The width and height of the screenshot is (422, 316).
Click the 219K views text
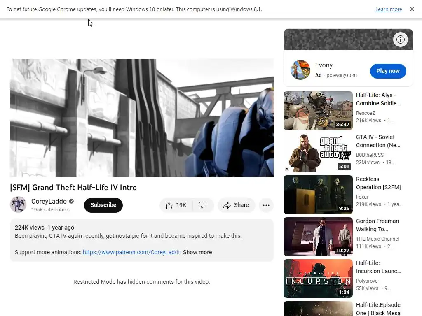pyautogui.click(x=368, y=204)
